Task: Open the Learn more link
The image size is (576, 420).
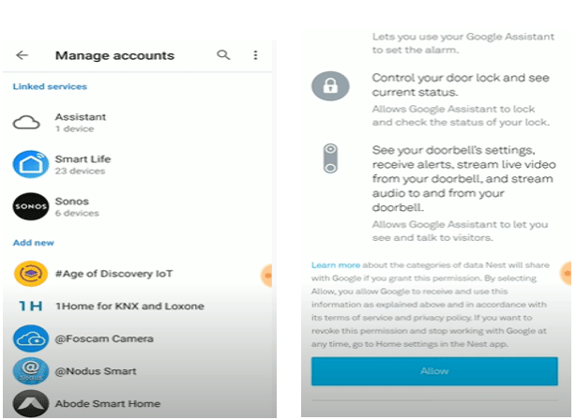Action: click(x=336, y=265)
